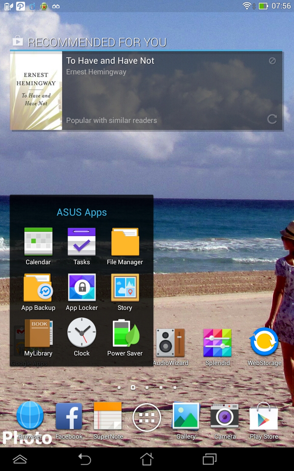Refresh the recommended for you widget

pyautogui.click(x=272, y=119)
